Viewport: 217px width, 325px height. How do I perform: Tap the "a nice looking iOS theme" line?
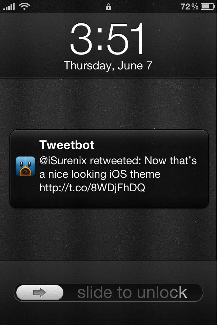click(100, 174)
